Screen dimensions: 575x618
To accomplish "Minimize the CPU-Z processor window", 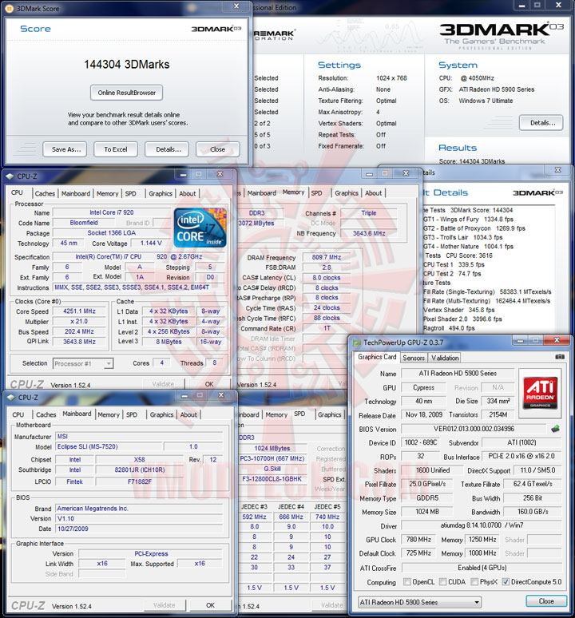I will pyautogui.click(x=183, y=174).
